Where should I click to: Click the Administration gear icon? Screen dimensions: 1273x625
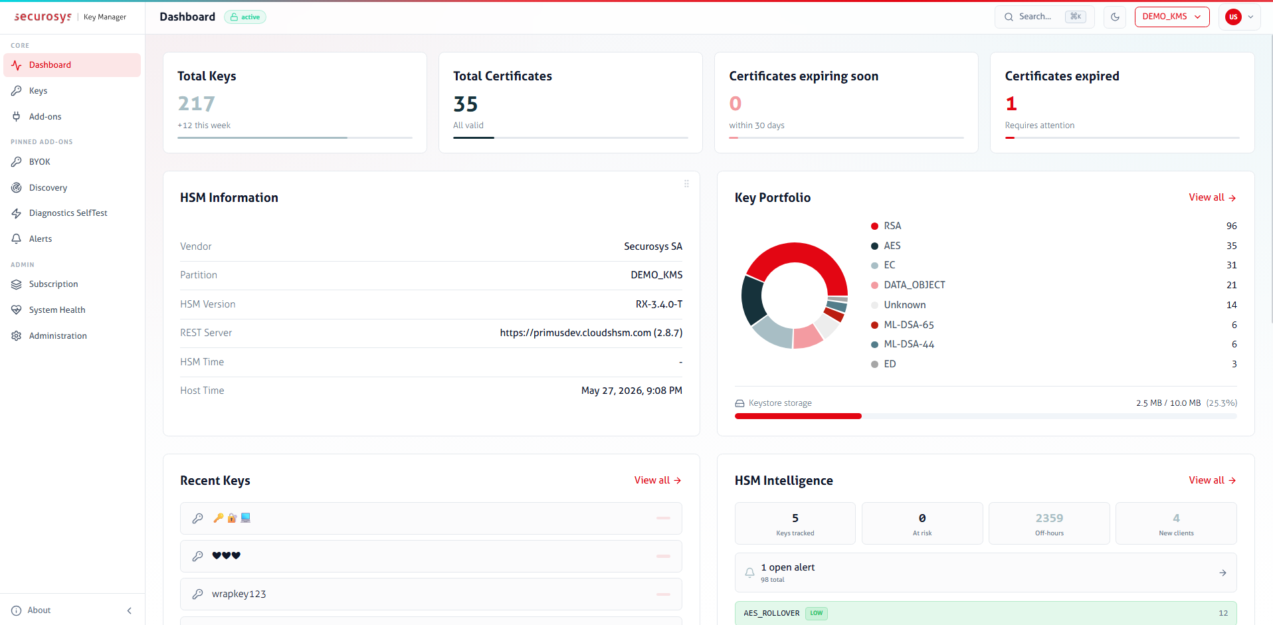click(x=17, y=336)
